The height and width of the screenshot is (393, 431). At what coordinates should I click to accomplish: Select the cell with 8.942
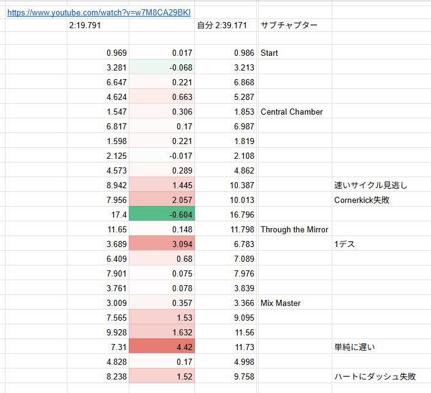pos(98,185)
